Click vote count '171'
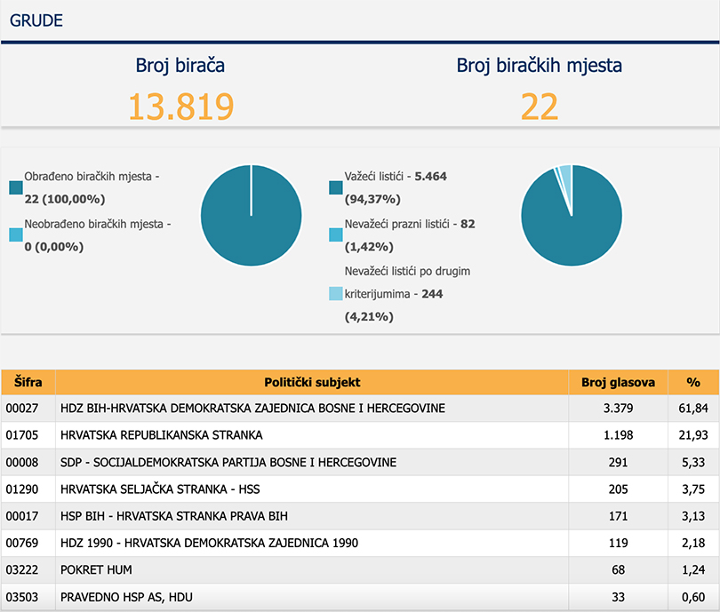The image size is (720, 612). pyautogui.click(x=618, y=516)
